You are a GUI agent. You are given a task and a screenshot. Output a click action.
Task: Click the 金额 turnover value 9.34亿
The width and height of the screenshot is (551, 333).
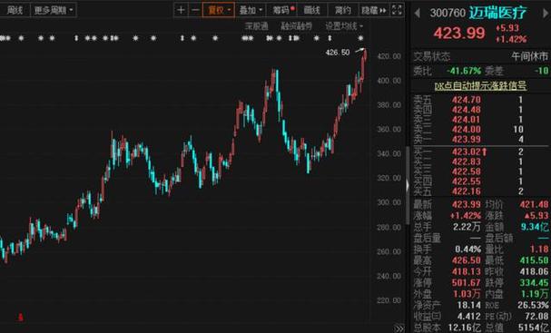pos(535,227)
